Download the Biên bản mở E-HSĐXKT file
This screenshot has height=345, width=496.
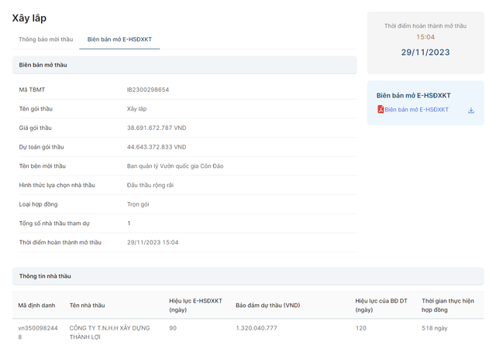point(470,111)
